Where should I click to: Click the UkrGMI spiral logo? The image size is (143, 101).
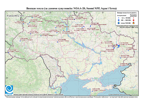pyautogui.click(x=9, y=89)
